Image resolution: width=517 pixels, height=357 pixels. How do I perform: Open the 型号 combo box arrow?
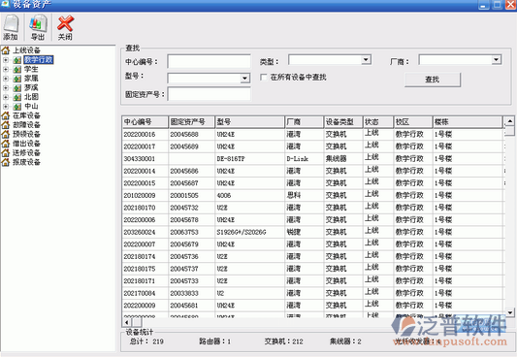244,79
